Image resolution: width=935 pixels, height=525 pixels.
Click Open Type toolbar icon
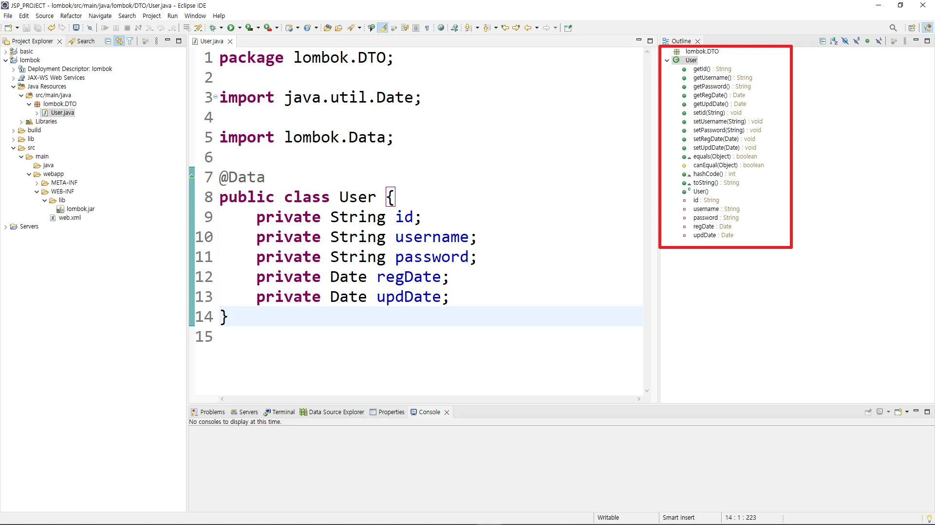(x=328, y=28)
